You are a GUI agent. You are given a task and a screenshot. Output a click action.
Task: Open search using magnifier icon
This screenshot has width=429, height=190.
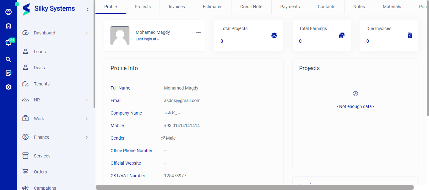coord(8,59)
